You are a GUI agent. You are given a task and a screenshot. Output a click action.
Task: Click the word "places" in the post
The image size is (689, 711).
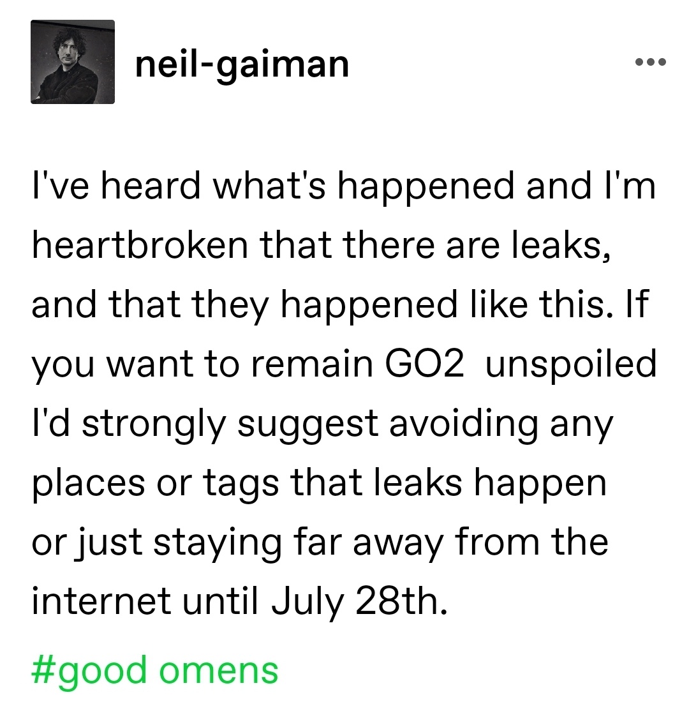coord(89,484)
